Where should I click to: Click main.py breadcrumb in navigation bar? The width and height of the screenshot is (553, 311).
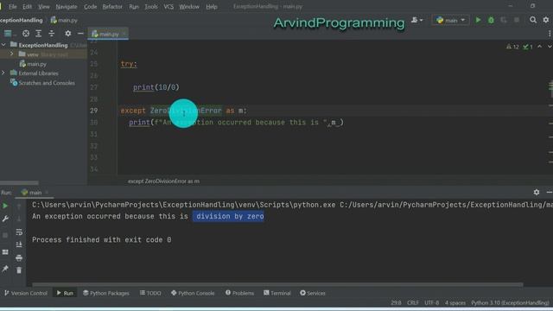coord(64,20)
